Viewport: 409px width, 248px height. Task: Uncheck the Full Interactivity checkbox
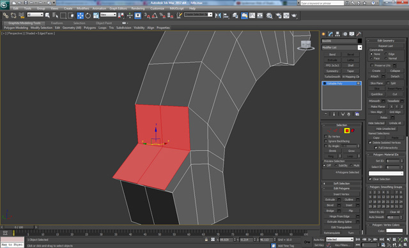click(x=376, y=148)
